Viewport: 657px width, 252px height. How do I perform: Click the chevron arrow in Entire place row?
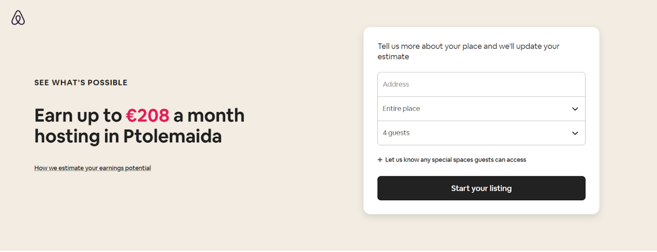point(575,109)
